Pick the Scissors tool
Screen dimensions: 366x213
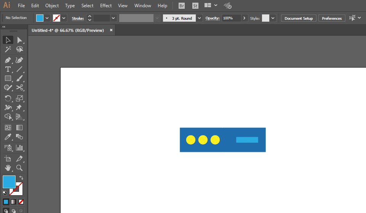(x=19, y=87)
